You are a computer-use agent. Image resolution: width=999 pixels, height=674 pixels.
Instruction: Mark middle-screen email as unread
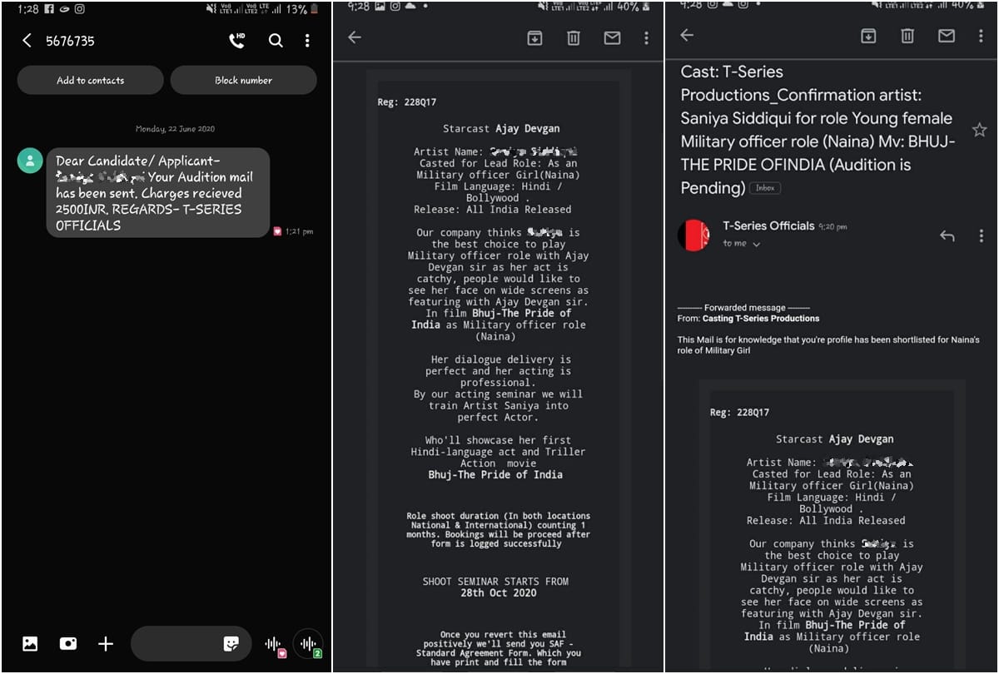(612, 37)
